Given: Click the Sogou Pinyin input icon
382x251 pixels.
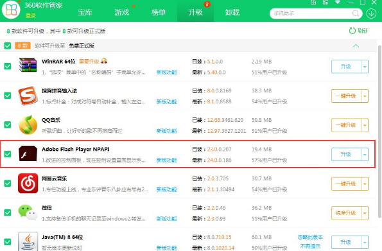Looking at the screenshot, I should click(28, 96).
